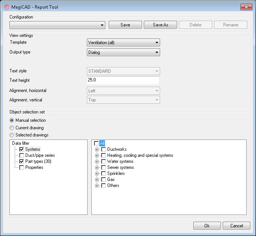Check the Others checkbox
The height and width of the screenshot is (236, 256).
point(103,185)
